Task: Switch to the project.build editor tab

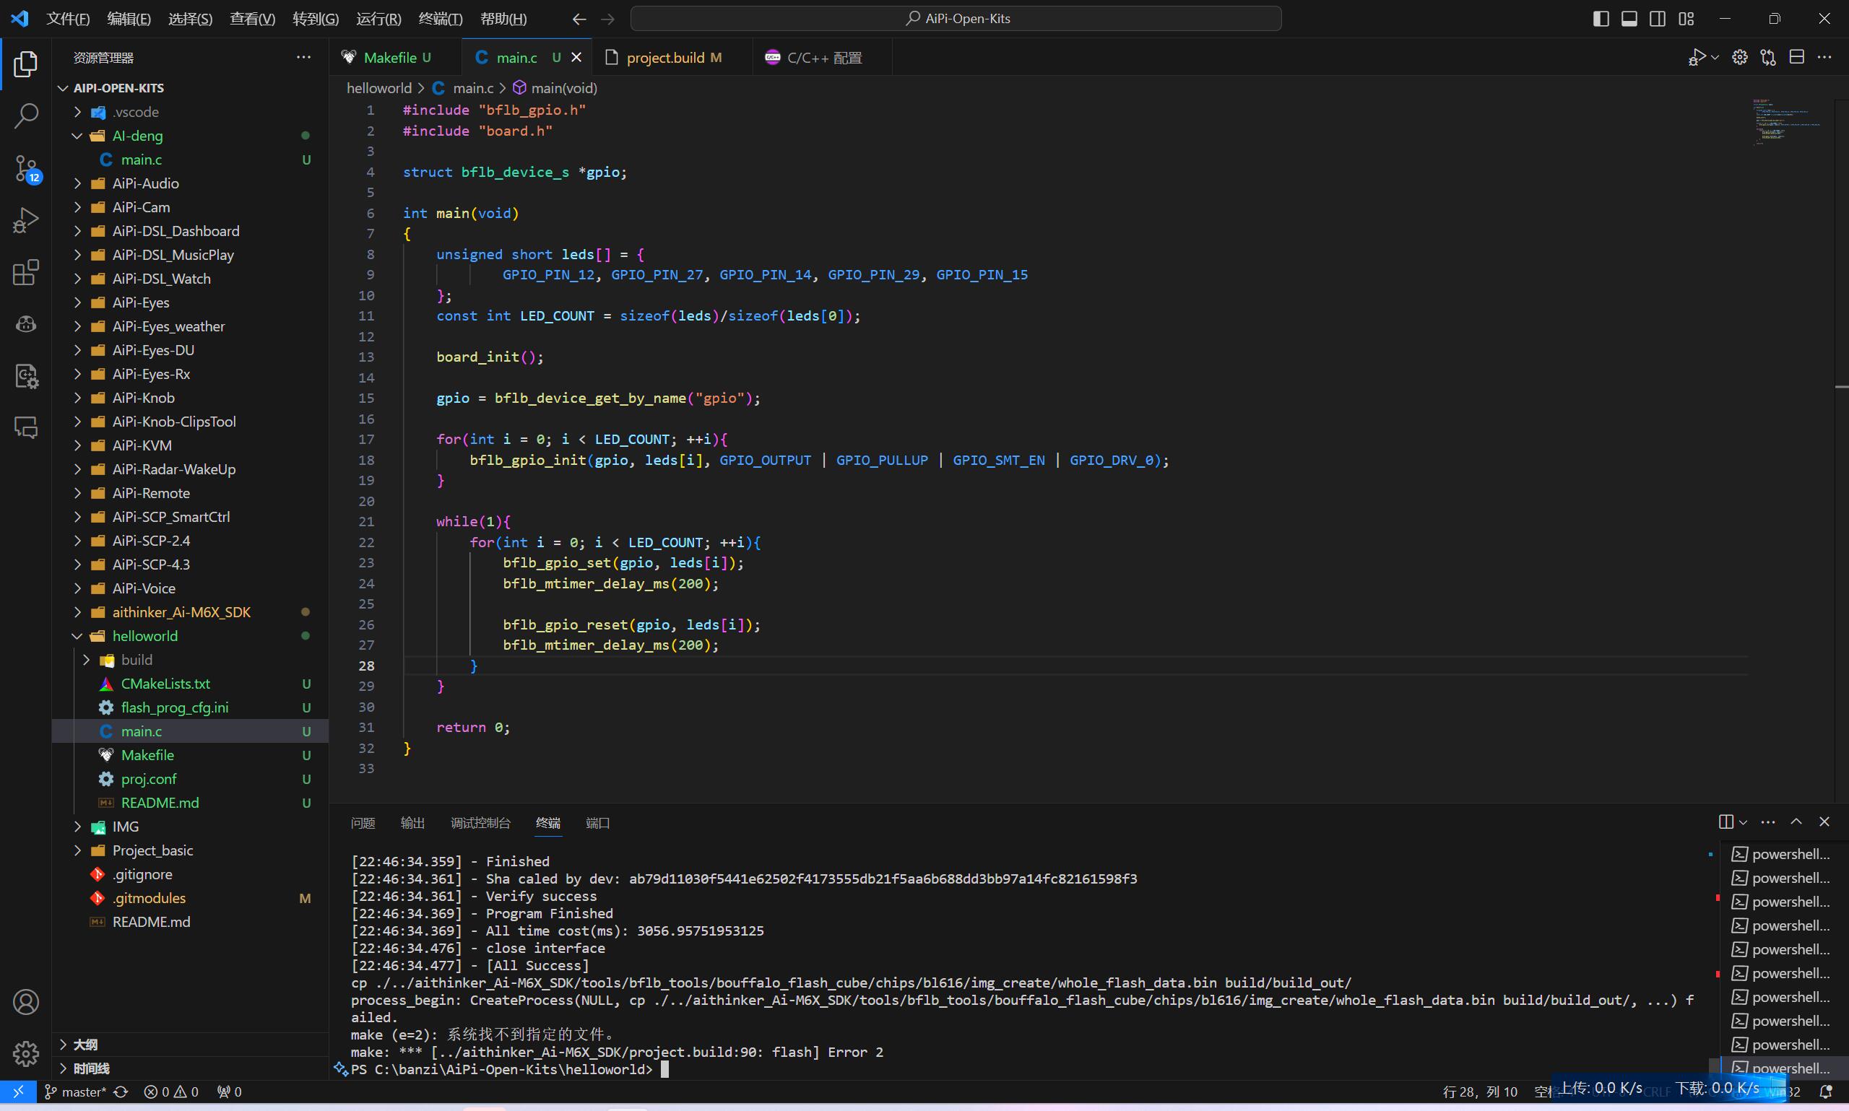Action: pyautogui.click(x=673, y=58)
